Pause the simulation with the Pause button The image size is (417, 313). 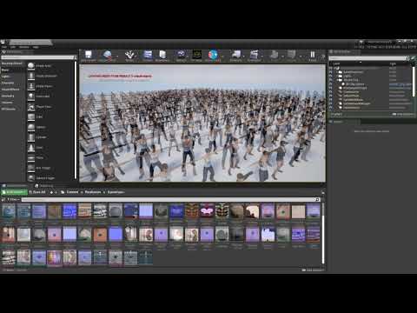click(x=313, y=55)
